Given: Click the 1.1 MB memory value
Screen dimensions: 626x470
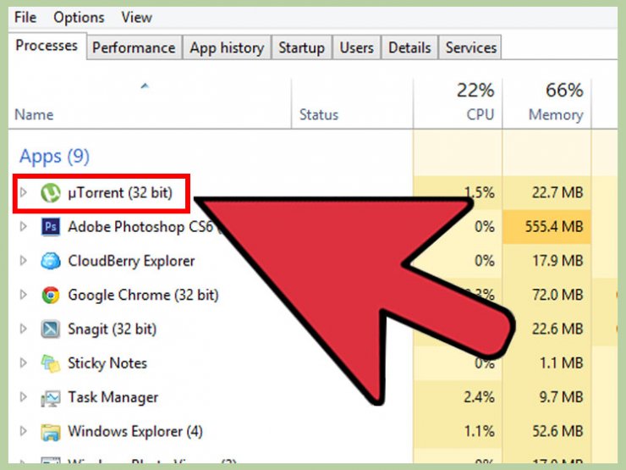Looking at the screenshot, I should tap(562, 363).
